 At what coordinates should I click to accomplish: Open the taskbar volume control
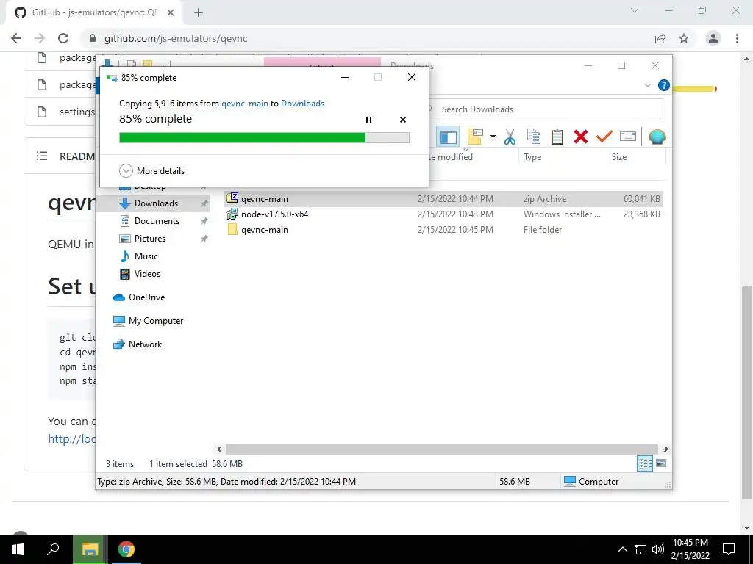[x=658, y=549]
